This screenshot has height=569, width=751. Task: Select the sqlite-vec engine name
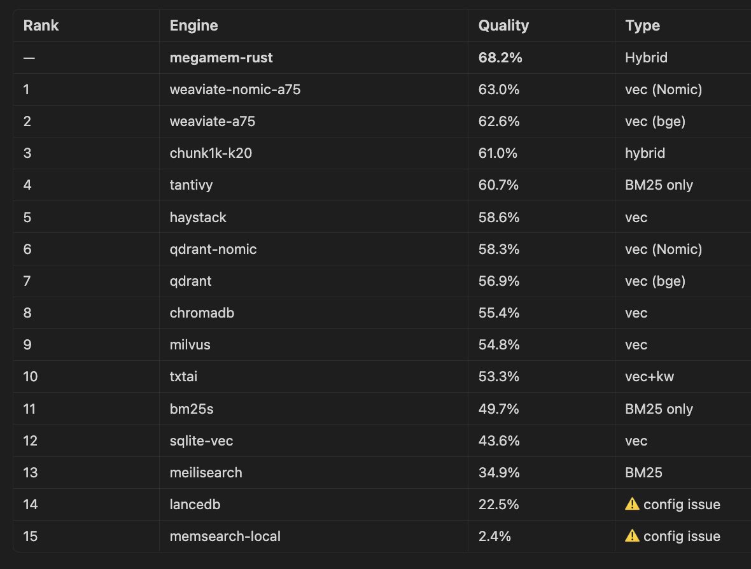(201, 440)
